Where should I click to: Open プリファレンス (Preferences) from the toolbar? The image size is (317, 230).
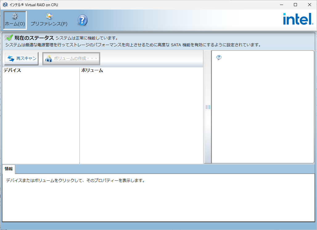point(49,20)
